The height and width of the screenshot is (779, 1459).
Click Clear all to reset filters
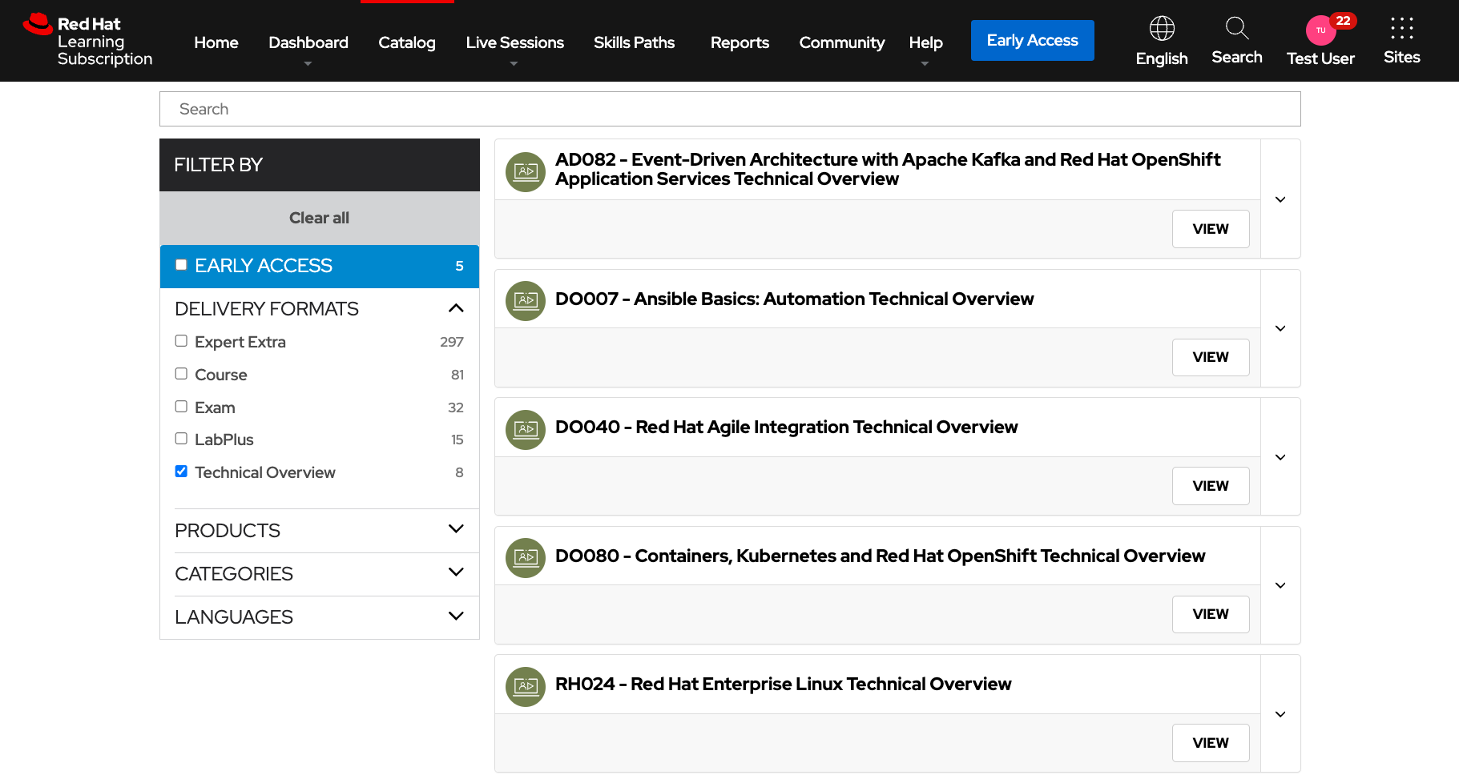click(x=319, y=217)
